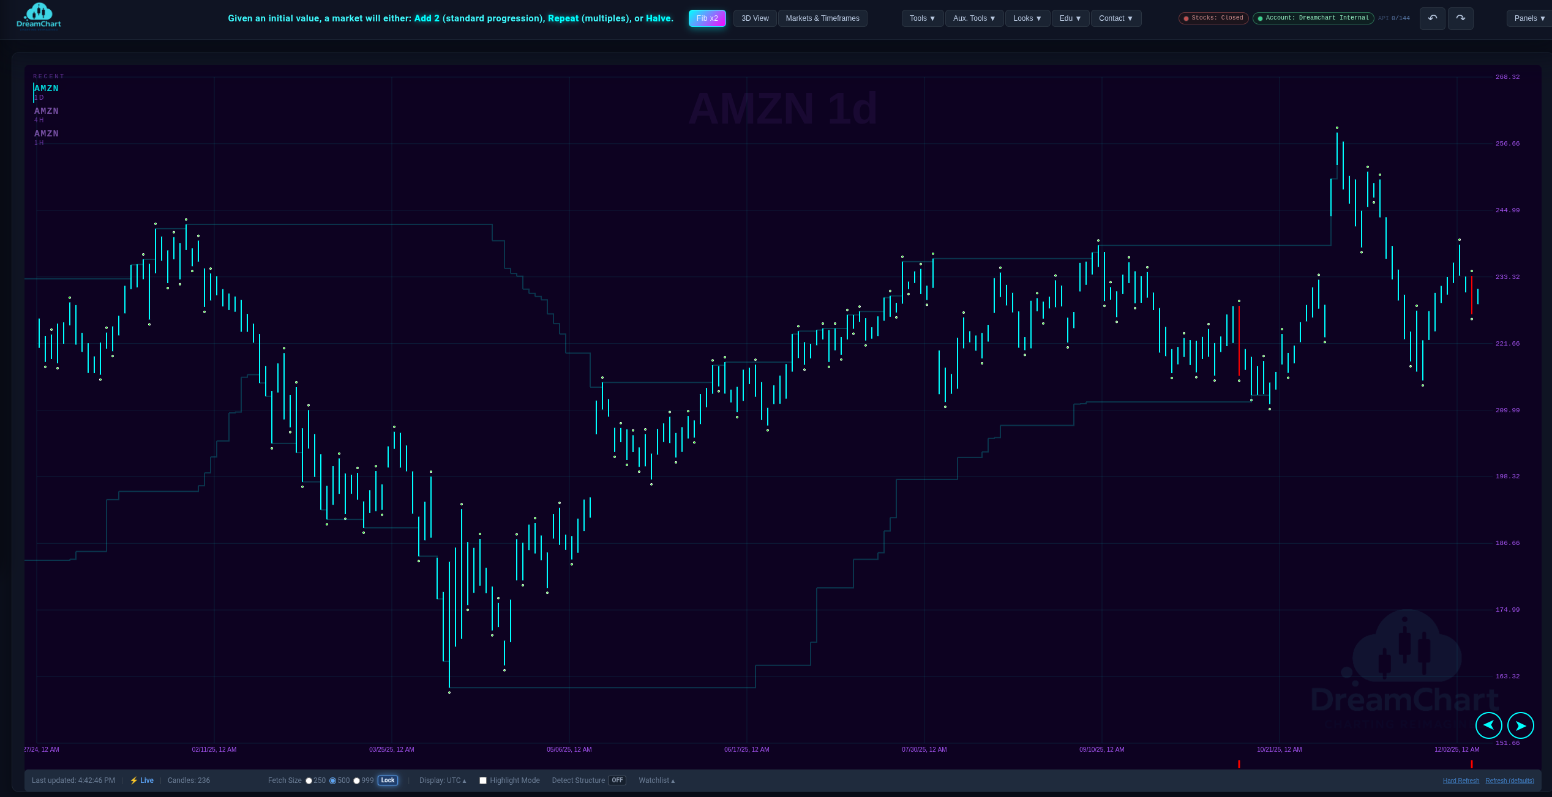Click the red marker under the 12/02/25 label
Viewport: 1552px width, 797px height.
coord(1472,764)
